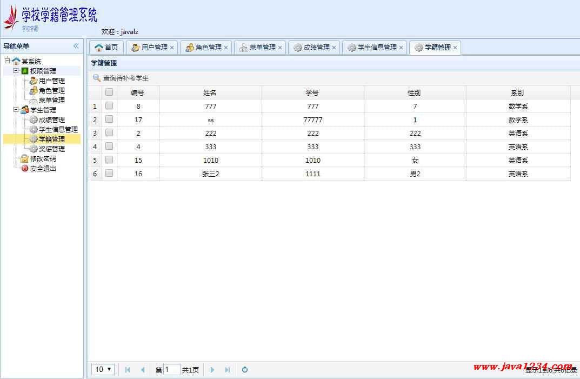Click the refresh icon in pagination bar
This screenshot has width=580, height=379.
tap(244, 370)
